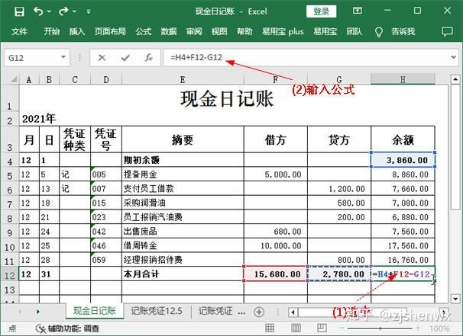Screen dimensions: 463x336
Task: Switch to the 记账凭证12.5 sheet tab
Action: (156, 312)
